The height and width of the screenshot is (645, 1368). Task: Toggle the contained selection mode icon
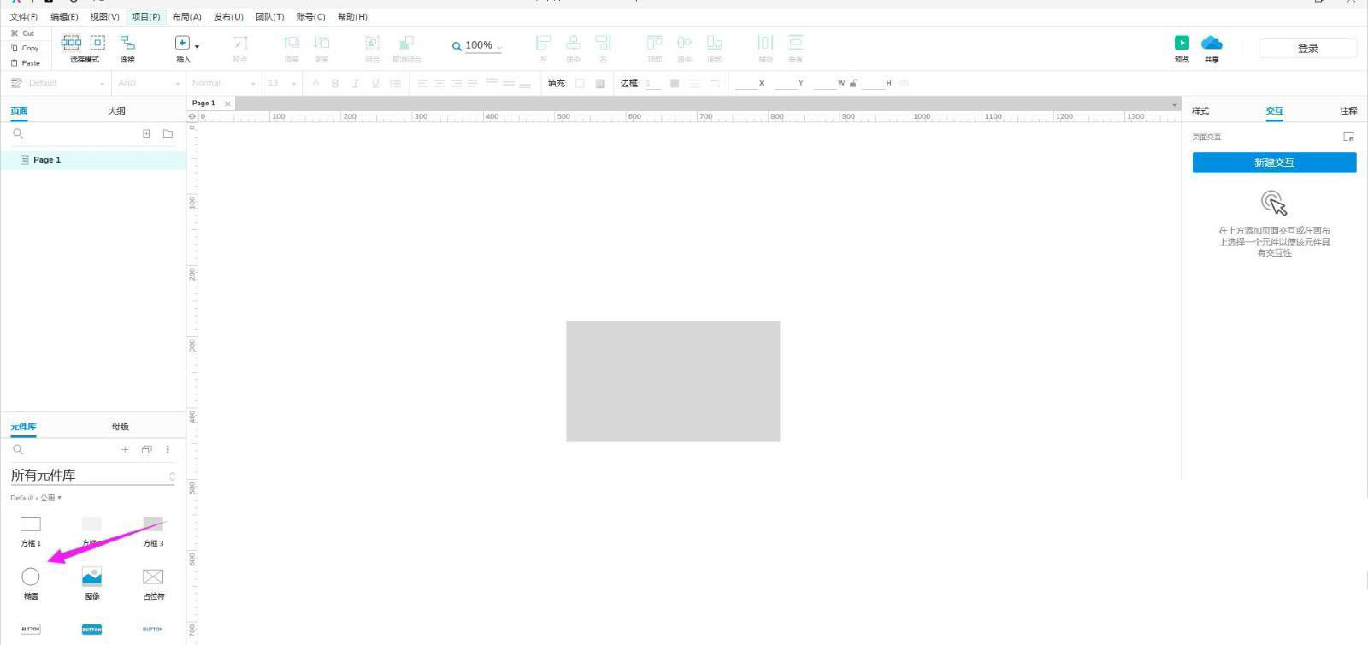tap(98, 42)
